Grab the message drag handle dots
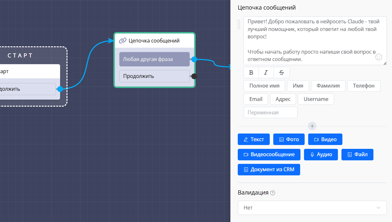 239,24
